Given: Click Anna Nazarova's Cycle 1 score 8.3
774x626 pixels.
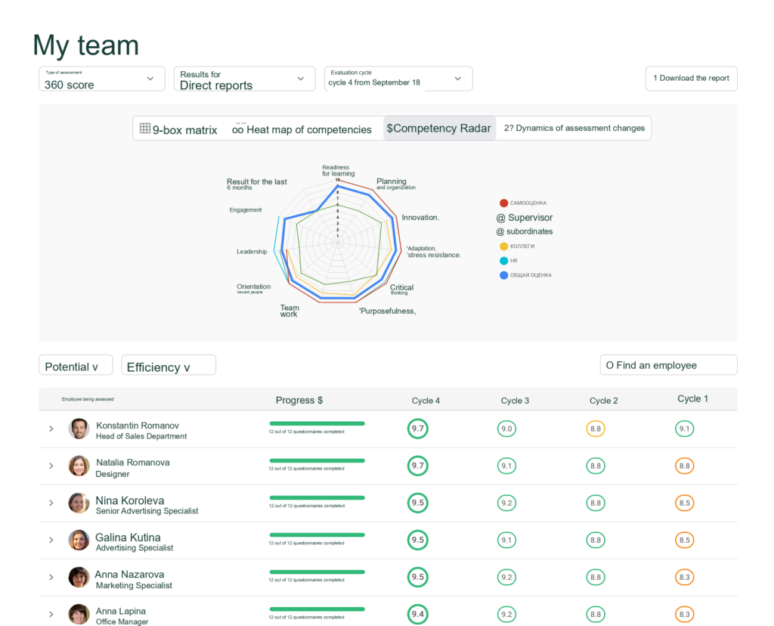Looking at the screenshot, I should coord(685,577).
